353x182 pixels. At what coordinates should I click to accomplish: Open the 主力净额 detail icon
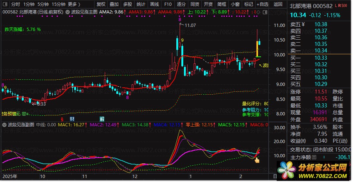(314, 157)
